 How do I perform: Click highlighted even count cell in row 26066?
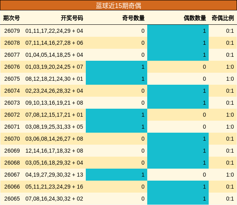point(178,187)
